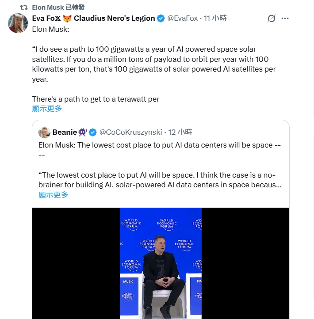This screenshot has width=314, height=319.
Task: Open Eva Fox's profile avatar
Action: [x=18, y=23]
